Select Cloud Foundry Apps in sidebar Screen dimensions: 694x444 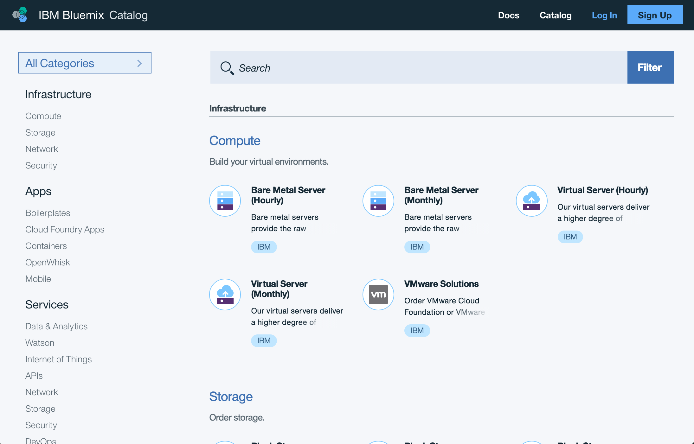(65, 229)
